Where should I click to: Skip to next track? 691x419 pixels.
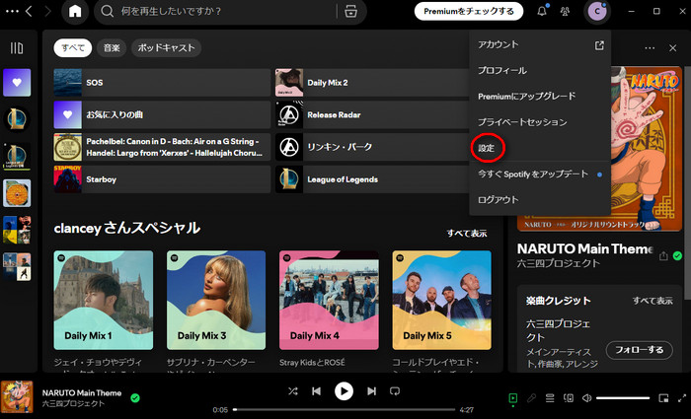tap(371, 390)
